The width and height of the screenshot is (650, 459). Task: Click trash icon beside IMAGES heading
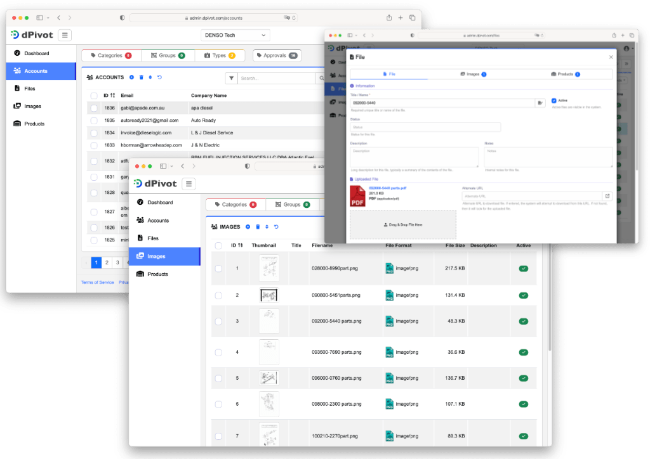[x=258, y=227]
